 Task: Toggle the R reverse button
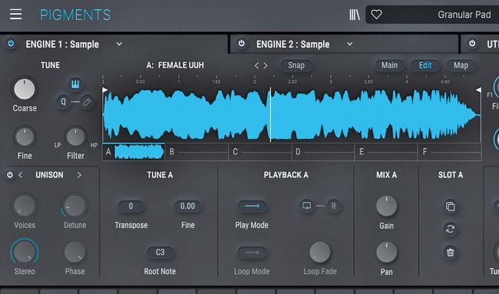tap(333, 206)
